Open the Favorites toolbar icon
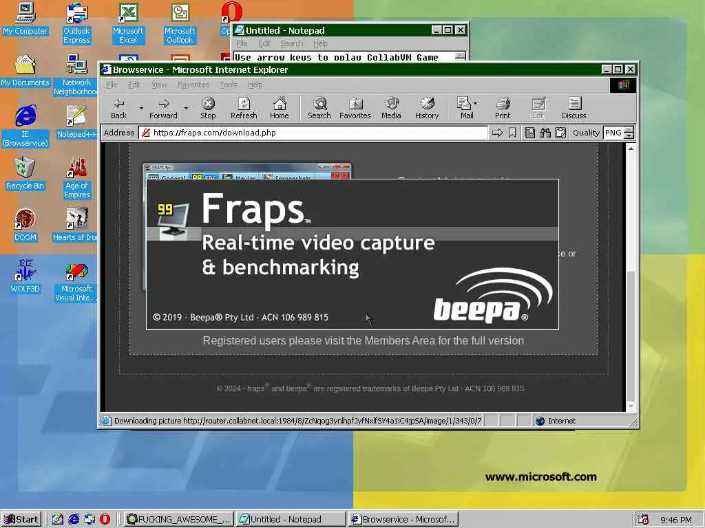This screenshot has height=528, width=705. click(x=355, y=109)
